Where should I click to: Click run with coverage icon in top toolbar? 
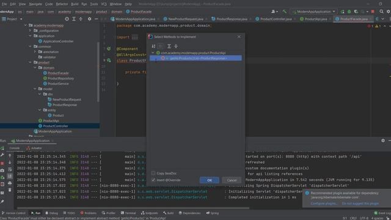[x=356, y=12]
